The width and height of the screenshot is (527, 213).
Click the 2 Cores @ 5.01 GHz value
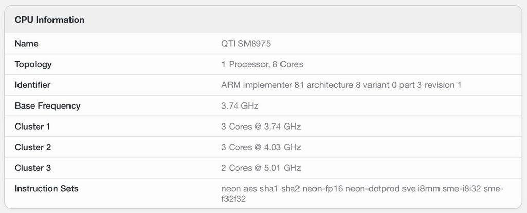pyautogui.click(x=261, y=168)
